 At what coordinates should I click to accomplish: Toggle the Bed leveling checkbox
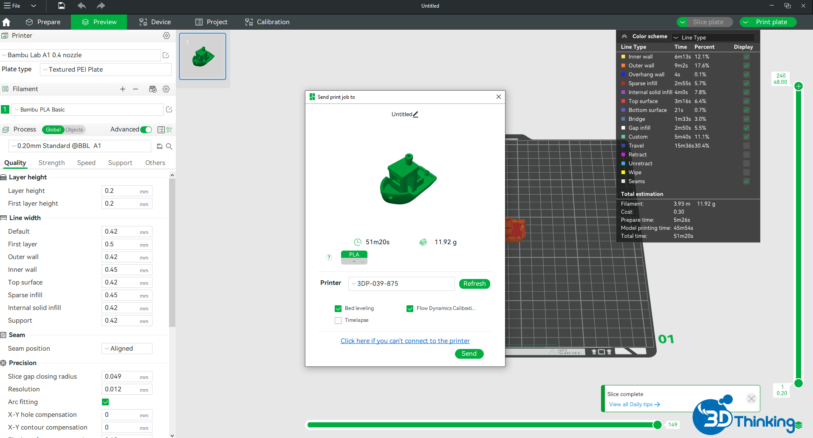pyautogui.click(x=338, y=309)
